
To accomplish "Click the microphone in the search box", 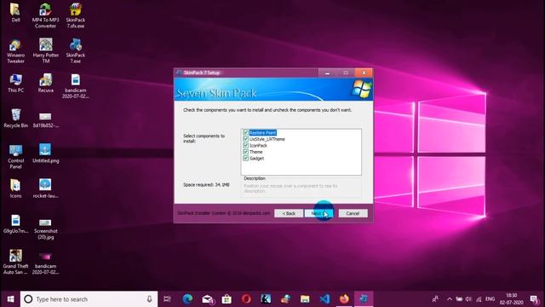I will (149, 299).
